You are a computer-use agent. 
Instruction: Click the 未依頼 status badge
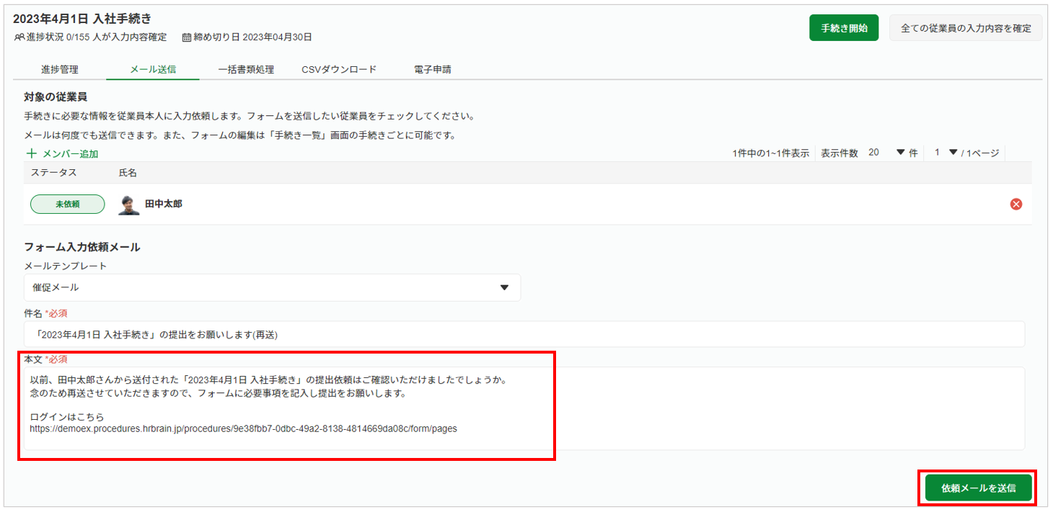[67, 205]
